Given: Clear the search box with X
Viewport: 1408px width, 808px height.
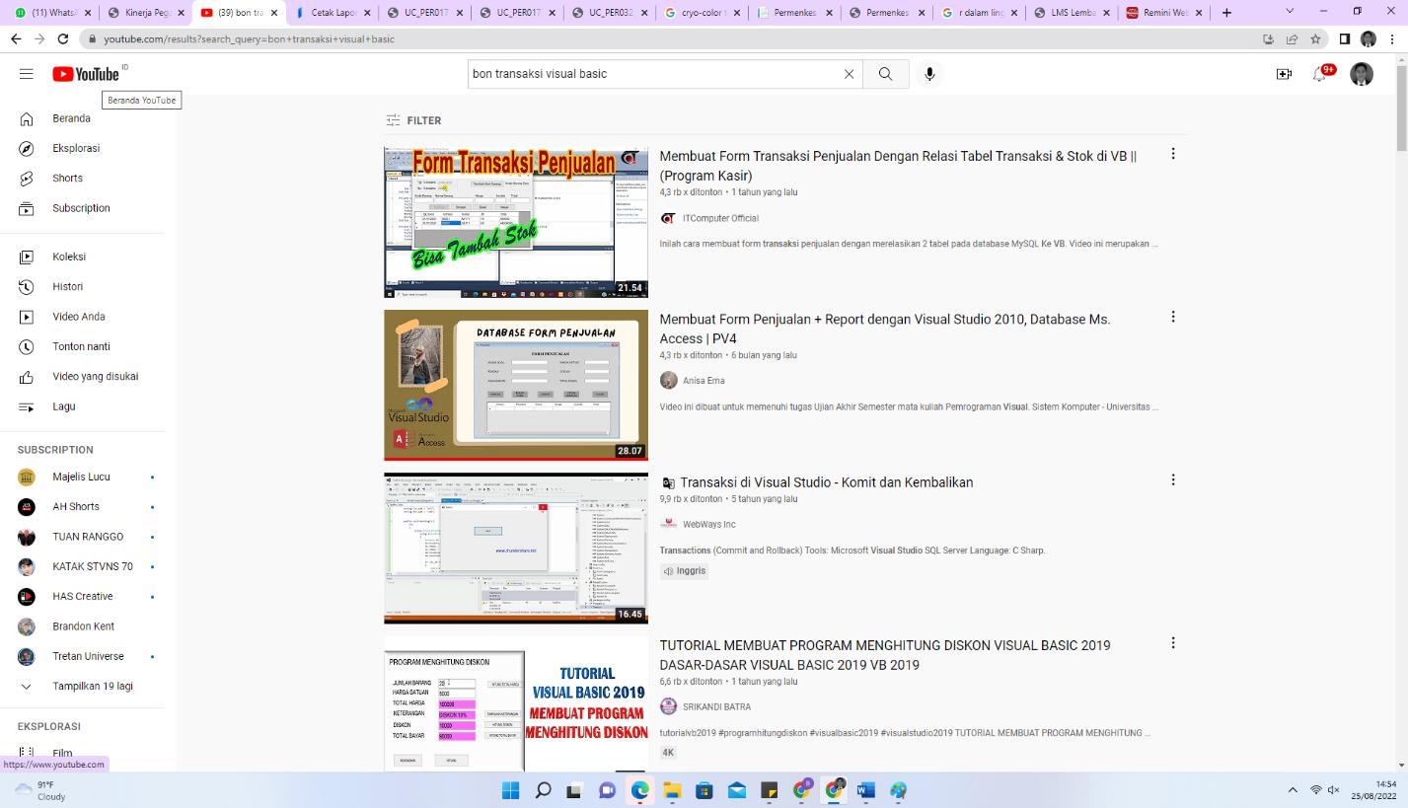Looking at the screenshot, I should tap(849, 74).
